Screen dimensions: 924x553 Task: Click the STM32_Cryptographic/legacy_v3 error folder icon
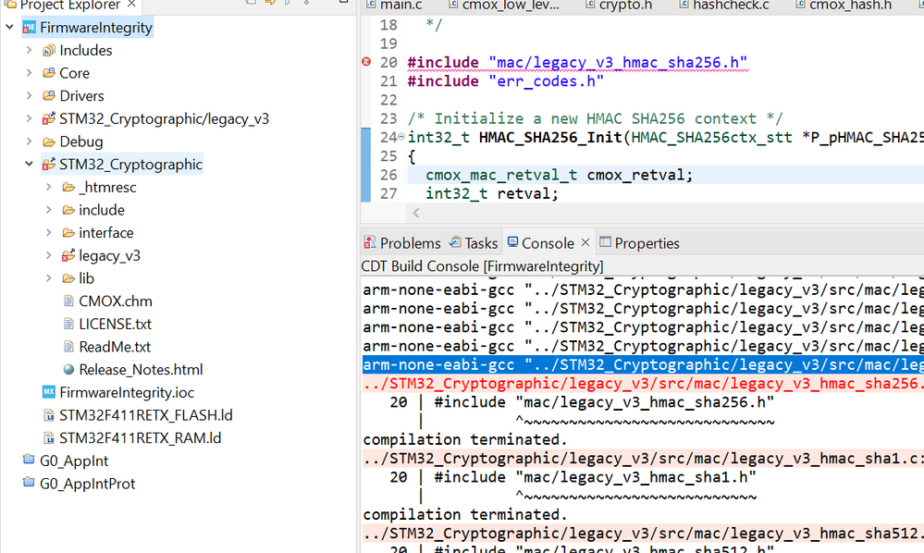coord(49,119)
